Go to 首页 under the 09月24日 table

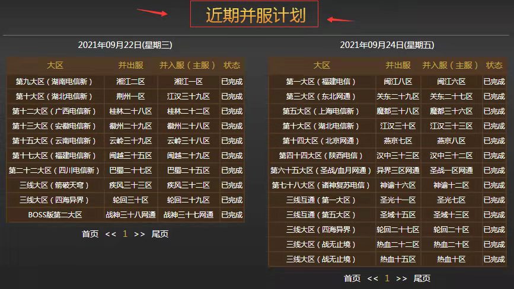pyautogui.click(x=352, y=278)
